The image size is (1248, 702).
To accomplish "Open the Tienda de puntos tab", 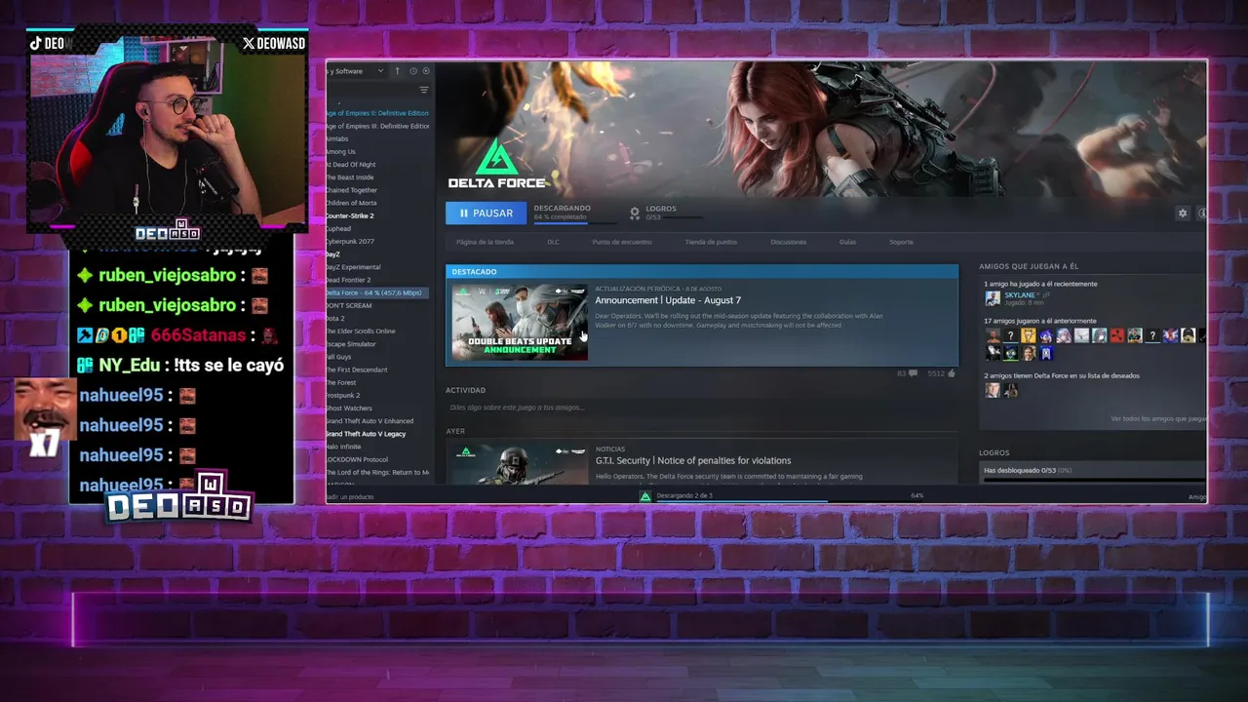I will (711, 242).
